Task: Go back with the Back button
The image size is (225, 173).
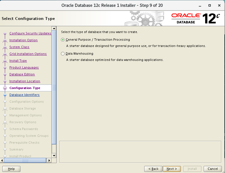Action: click(x=153, y=169)
